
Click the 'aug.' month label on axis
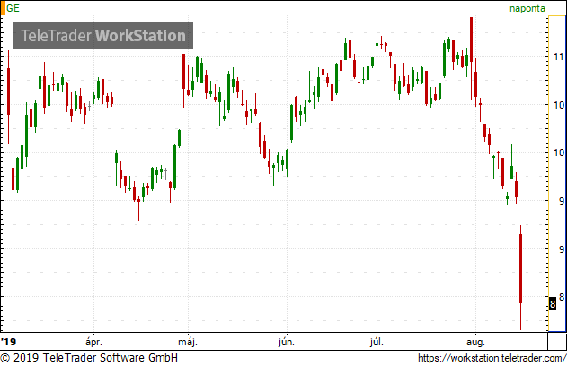click(475, 342)
